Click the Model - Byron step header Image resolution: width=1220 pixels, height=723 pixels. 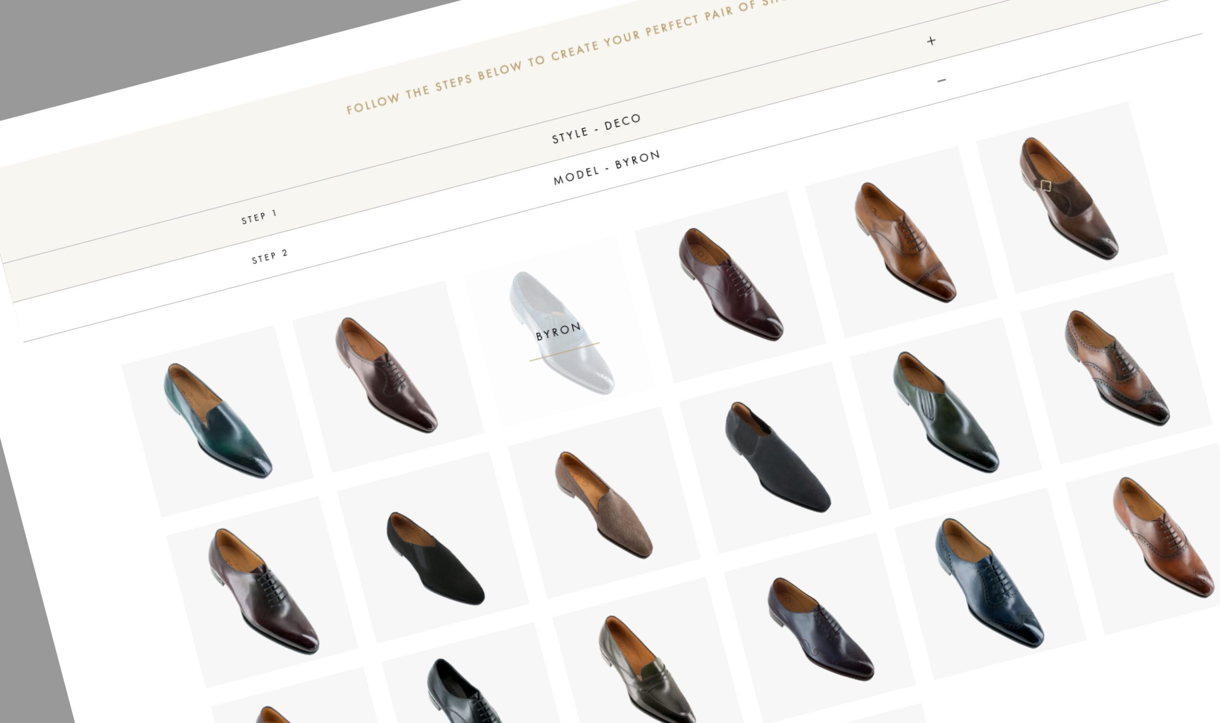point(606,168)
